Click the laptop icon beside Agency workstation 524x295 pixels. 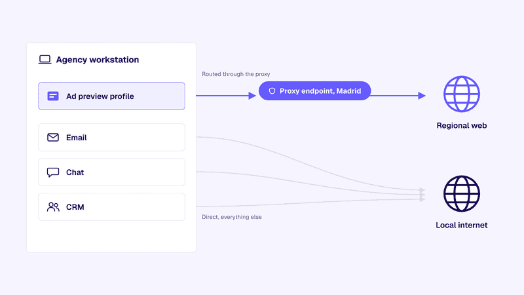pos(45,60)
